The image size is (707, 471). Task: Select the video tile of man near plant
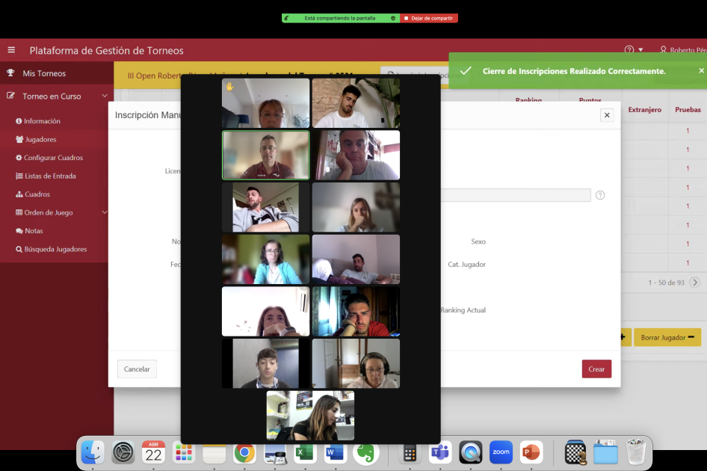coord(356,103)
